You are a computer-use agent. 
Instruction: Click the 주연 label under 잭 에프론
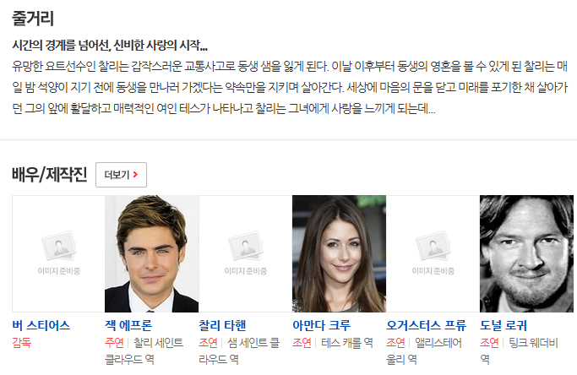pyautogui.click(x=114, y=343)
